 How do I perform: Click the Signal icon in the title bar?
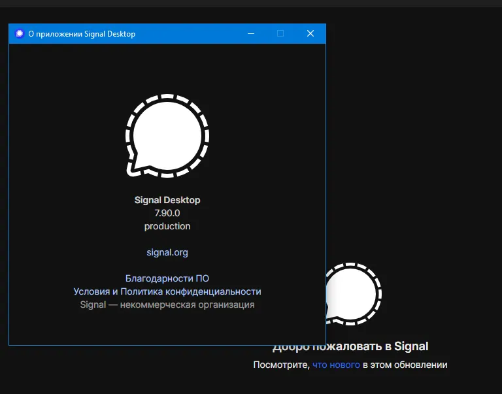click(20, 33)
